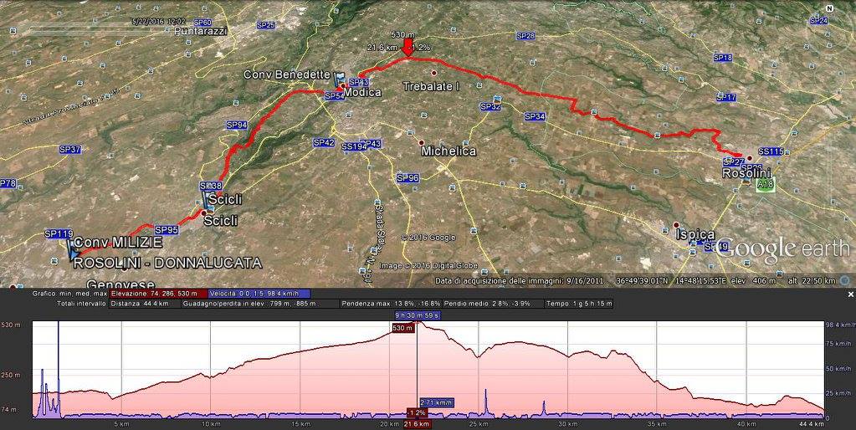Click the Puntarazzi place label
The height and width of the screenshot is (430, 856).
tap(201, 31)
